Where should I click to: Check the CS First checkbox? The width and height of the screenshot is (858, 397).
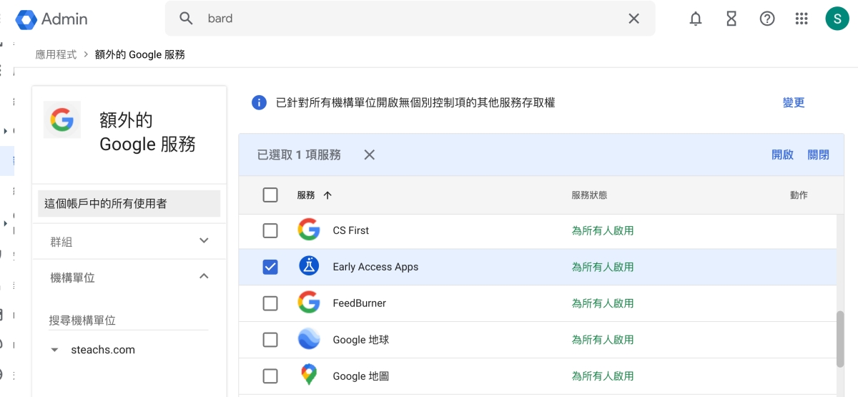(270, 230)
